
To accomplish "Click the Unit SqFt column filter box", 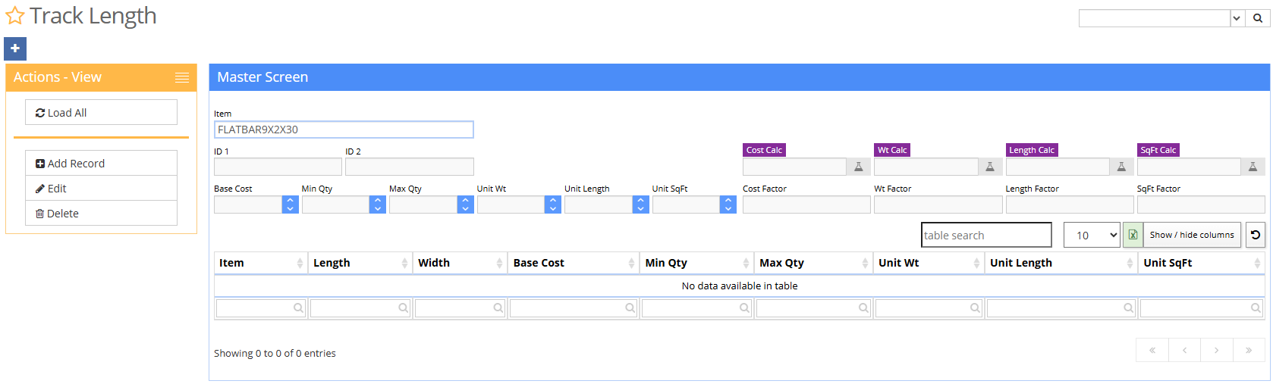I will [1202, 308].
